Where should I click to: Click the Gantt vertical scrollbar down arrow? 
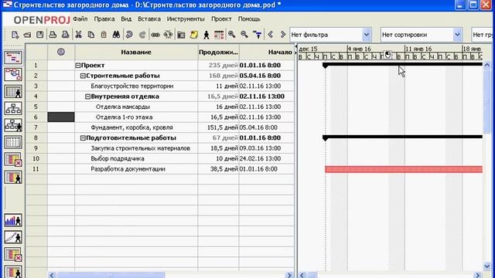pos(486,266)
